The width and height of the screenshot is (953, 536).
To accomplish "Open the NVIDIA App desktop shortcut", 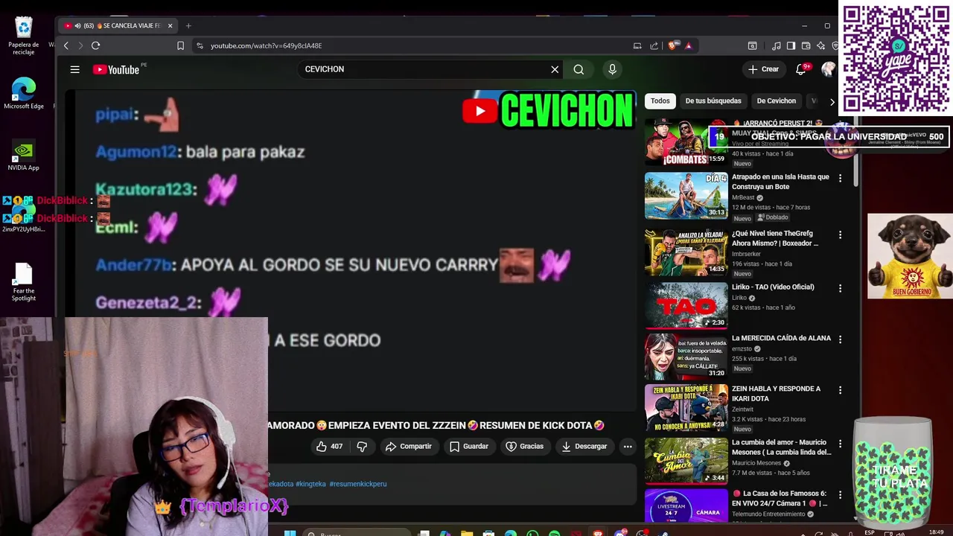I will (x=23, y=156).
